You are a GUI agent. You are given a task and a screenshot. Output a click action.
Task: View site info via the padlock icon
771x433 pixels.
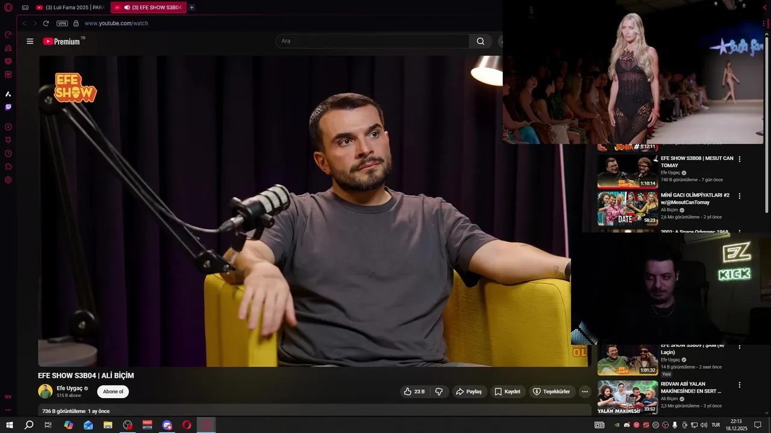click(76, 23)
